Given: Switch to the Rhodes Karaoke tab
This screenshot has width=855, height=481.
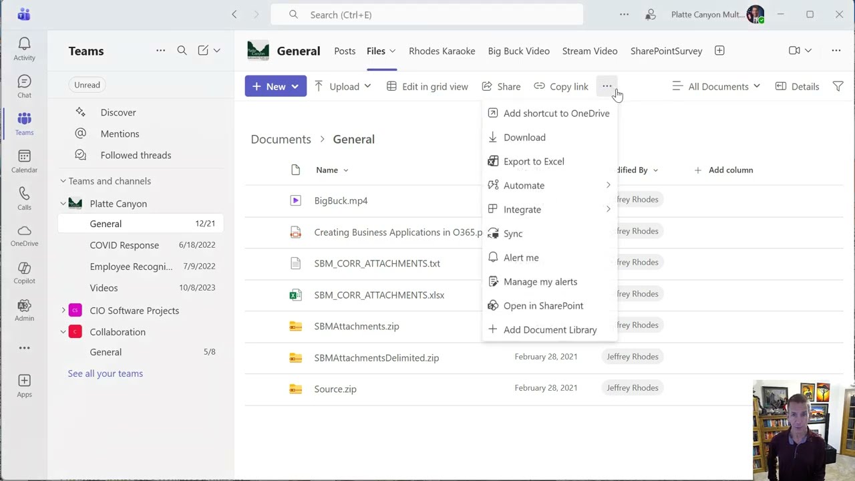Looking at the screenshot, I should 442,51.
